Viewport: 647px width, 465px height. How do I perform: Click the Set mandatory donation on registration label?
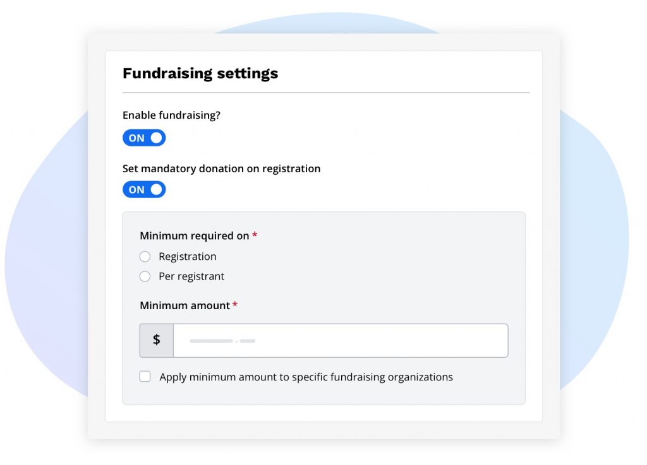[221, 168]
